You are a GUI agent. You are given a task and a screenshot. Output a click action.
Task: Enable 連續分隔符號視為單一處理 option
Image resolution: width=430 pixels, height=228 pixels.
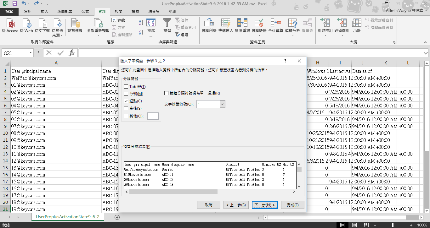click(x=167, y=93)
